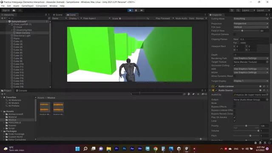
Task: Open the File menu
Action: (3, 6)
